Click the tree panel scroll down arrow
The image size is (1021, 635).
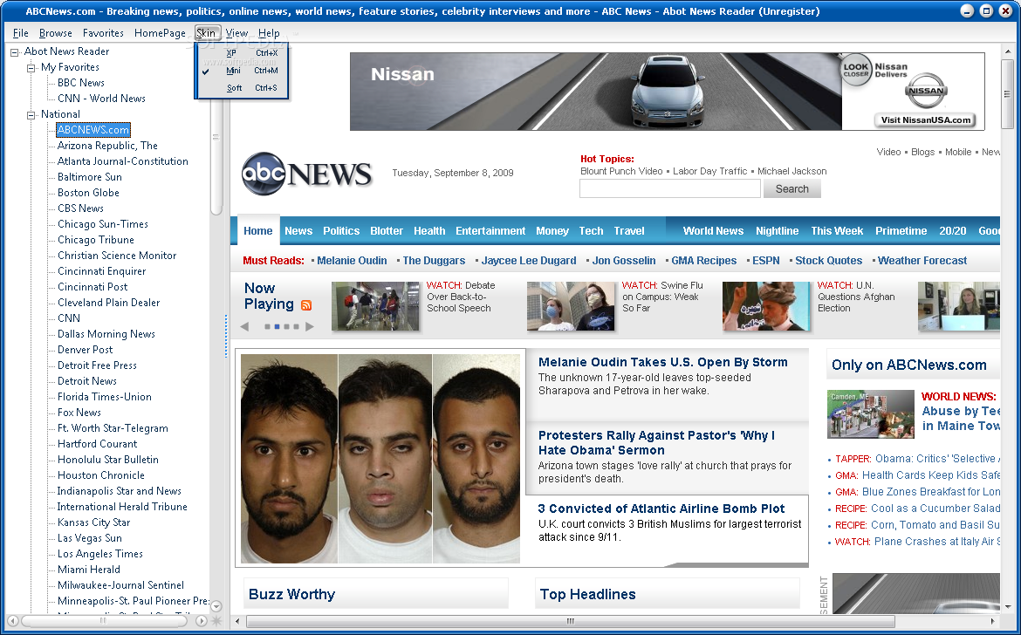pyautogui.click(x=216, y=605)
